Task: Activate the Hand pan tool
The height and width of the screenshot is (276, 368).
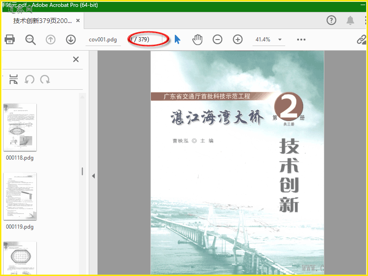Action: tap(197, 40)
